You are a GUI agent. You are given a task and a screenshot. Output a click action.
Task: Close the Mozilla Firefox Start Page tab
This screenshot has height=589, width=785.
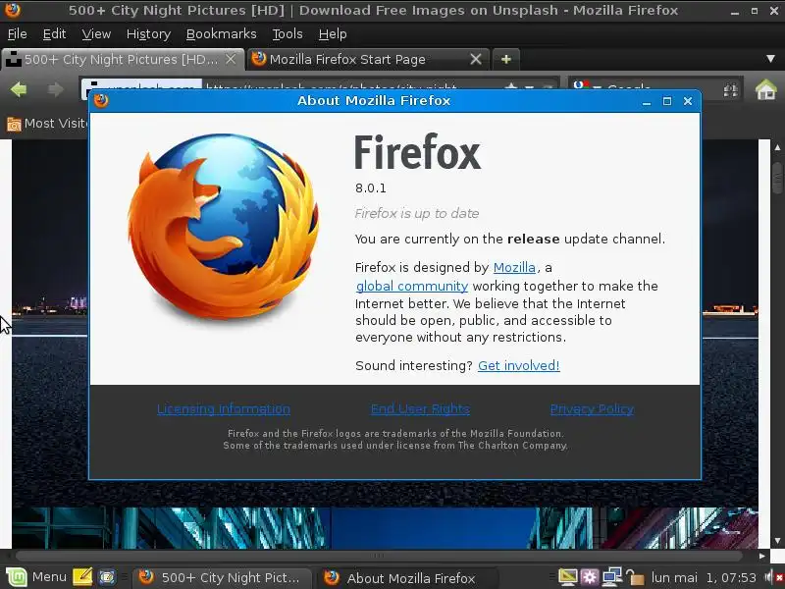pyautogui.click(x=476, y=59)
